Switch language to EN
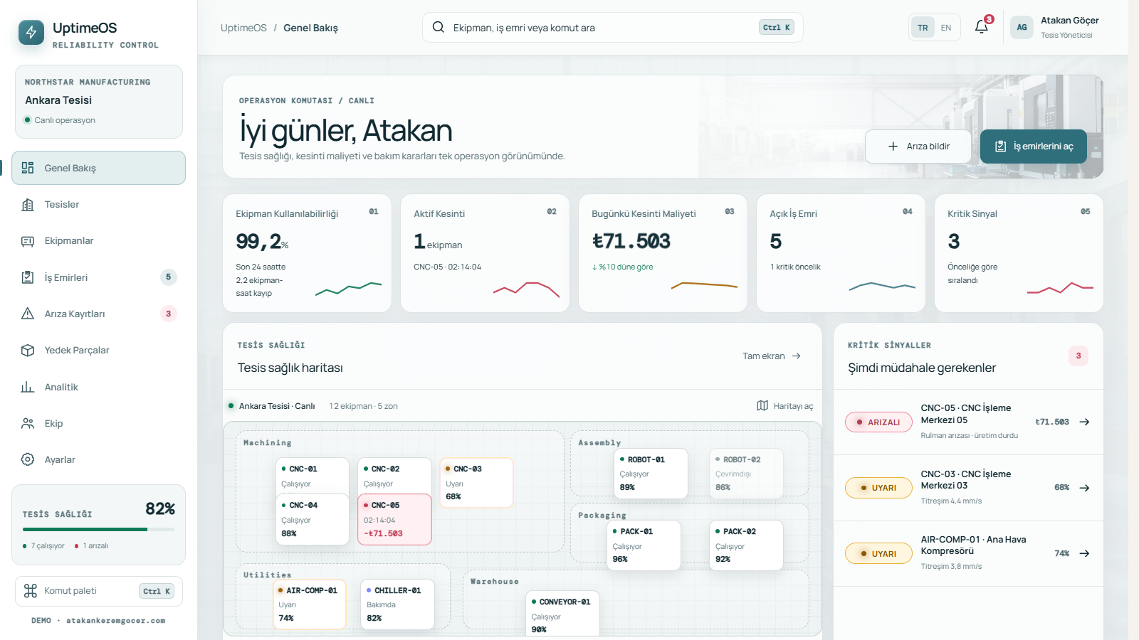The height and width of the screenshot is (640, 1139). pos(946,28)
